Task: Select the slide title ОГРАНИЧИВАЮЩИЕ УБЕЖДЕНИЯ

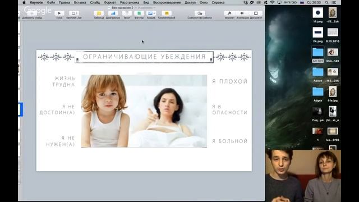Action: coord(144,57)
